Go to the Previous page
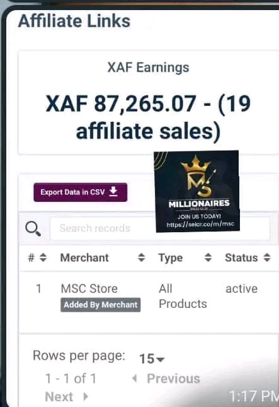279x407 pixels. click(x=173, y=379)
